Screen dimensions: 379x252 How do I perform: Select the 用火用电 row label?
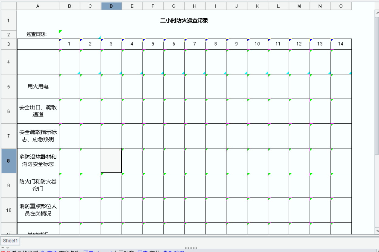coord(38,87)
